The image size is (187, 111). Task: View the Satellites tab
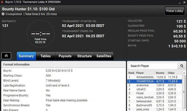coord(104,56)
